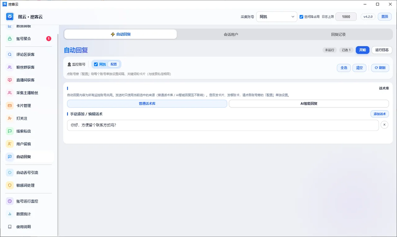Uncheck the 阿凯 monitored account checkbox
The height and width of the screenshot is (237, 397).
pos(96,64)
